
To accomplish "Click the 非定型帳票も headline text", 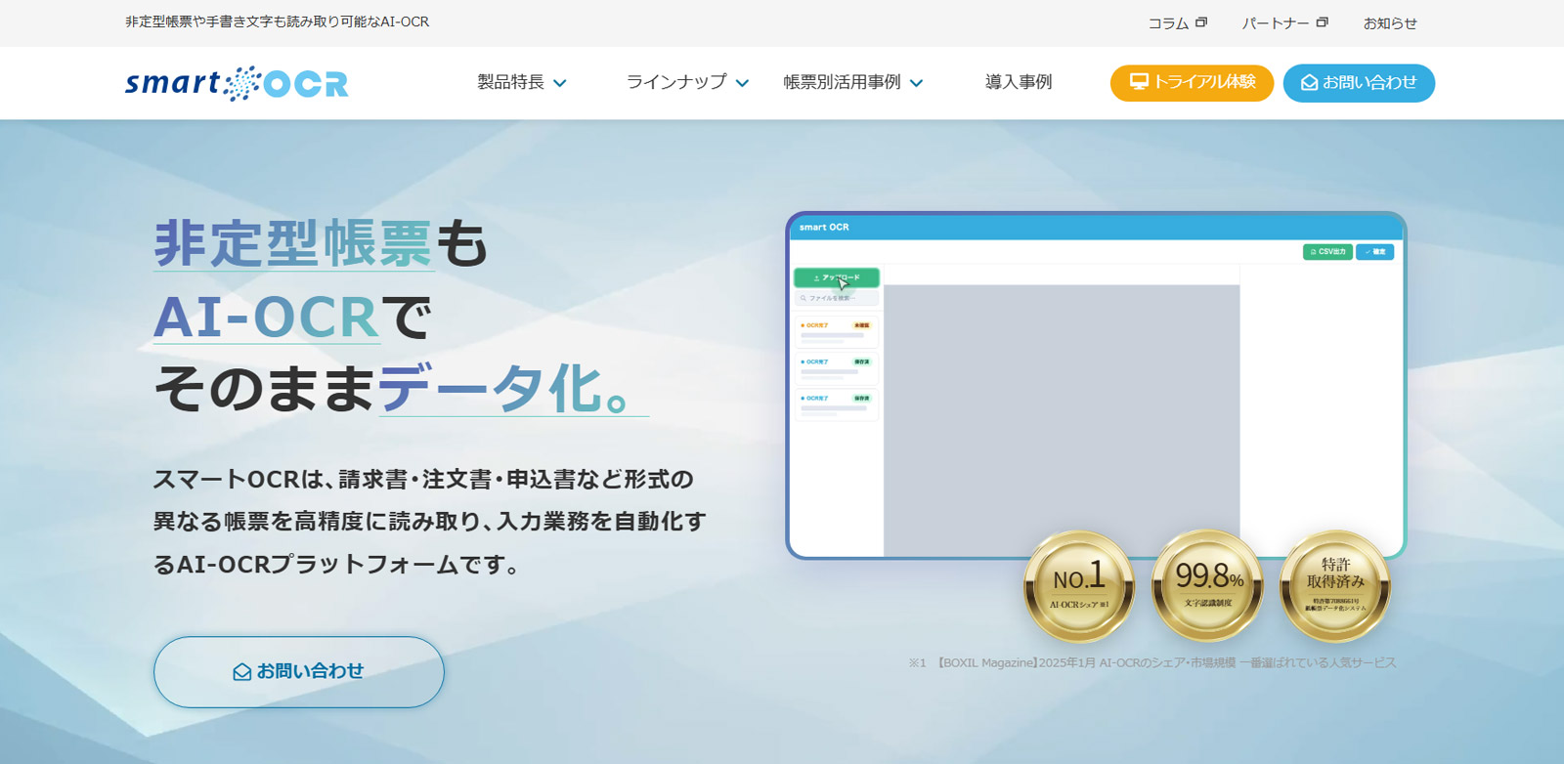I will pyautogui.click(x=321, y=243).
